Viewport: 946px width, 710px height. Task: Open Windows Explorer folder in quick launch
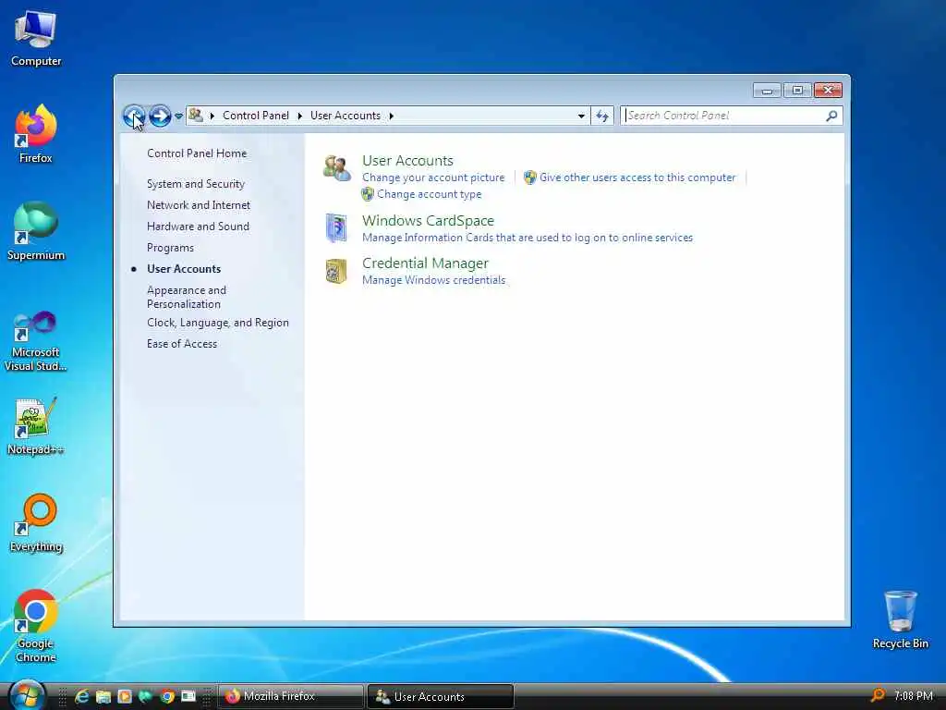pos(103,696)
